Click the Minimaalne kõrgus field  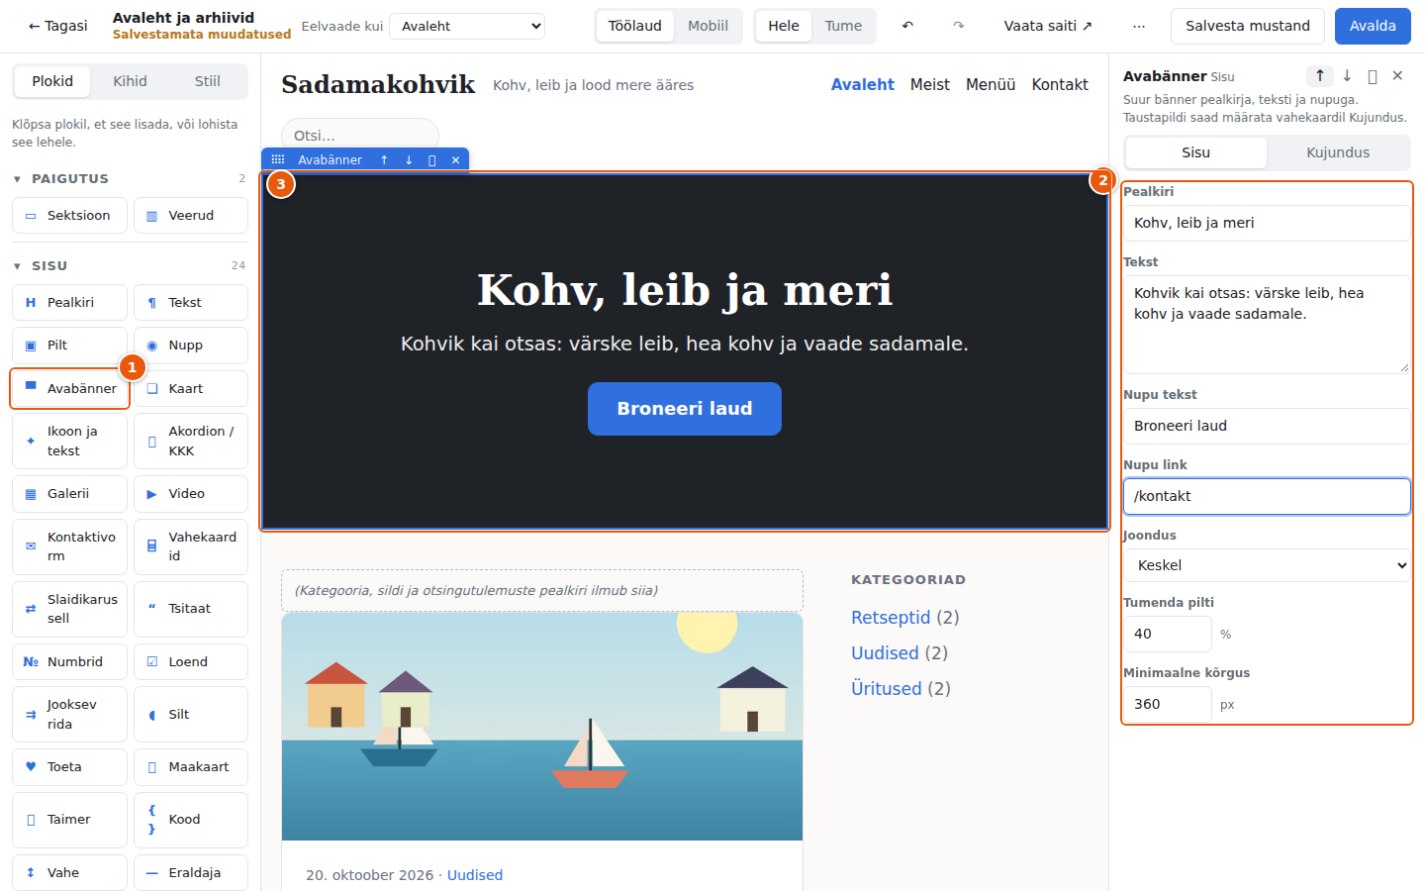click(1167, 704)
